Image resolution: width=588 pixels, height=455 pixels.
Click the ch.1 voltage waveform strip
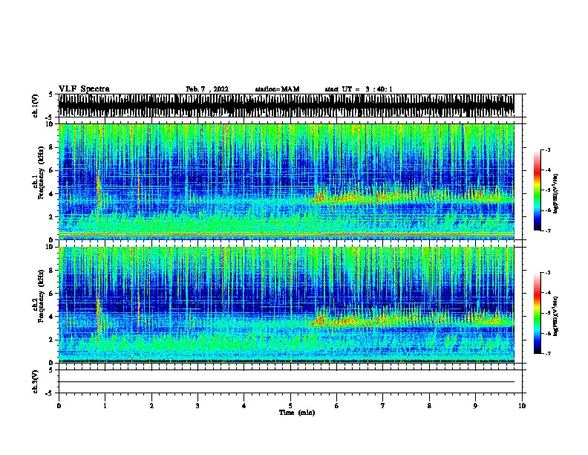point(287,106)
